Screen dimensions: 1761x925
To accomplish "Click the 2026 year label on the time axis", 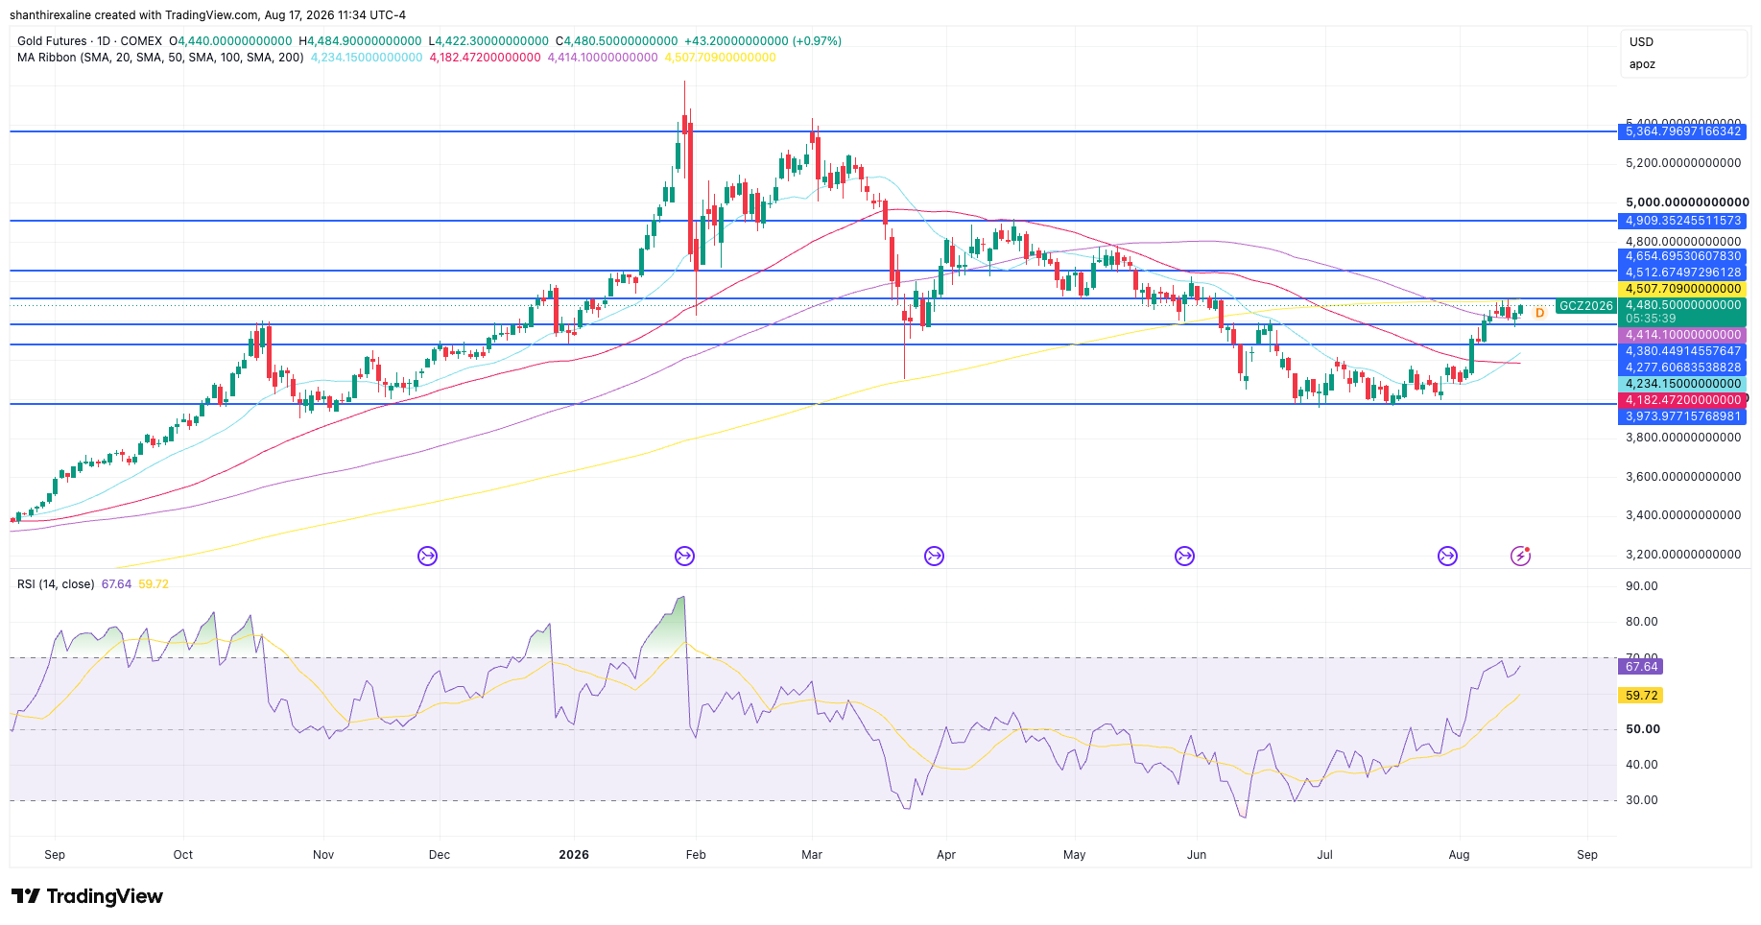I will (x=574, y=855).
